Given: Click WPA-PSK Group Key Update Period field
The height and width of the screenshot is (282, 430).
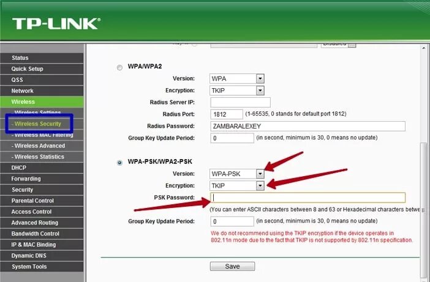Looking at the screenshot, I should tap(232, 221).
